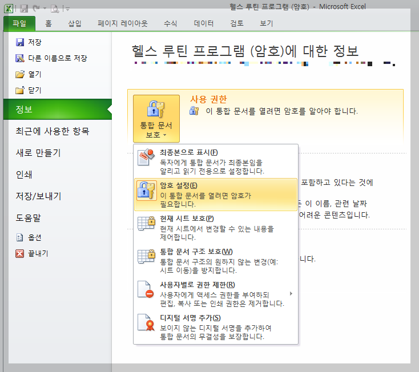Expand the 사용자별로 권한 제한 submenu arrow
This screenshot has width=419, height=372.
click(x=291, y=294)
